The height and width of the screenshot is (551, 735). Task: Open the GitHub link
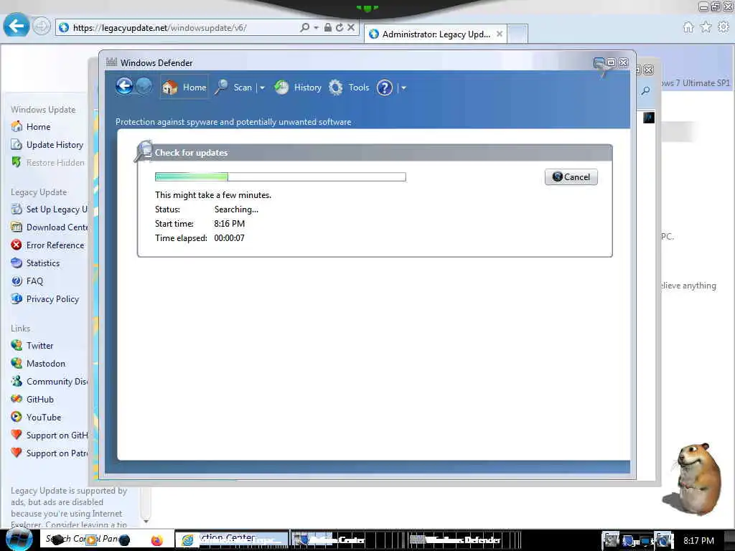(32, 399)
